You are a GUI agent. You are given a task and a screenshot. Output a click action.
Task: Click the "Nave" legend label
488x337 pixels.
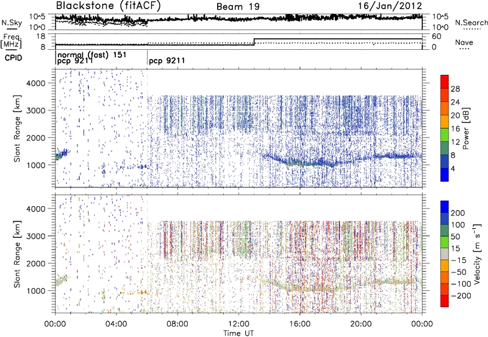pyautogui.click(x=464, y=43)
